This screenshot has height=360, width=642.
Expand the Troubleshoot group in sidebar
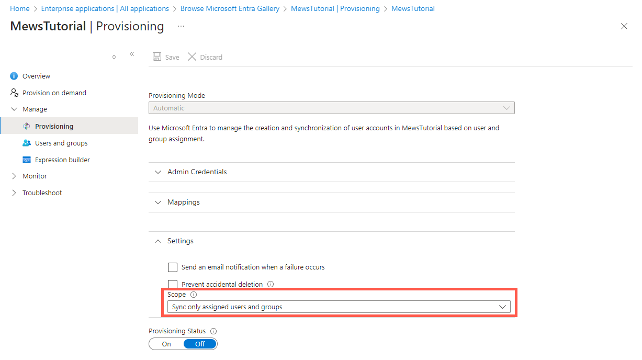click(x=14, y=193)
